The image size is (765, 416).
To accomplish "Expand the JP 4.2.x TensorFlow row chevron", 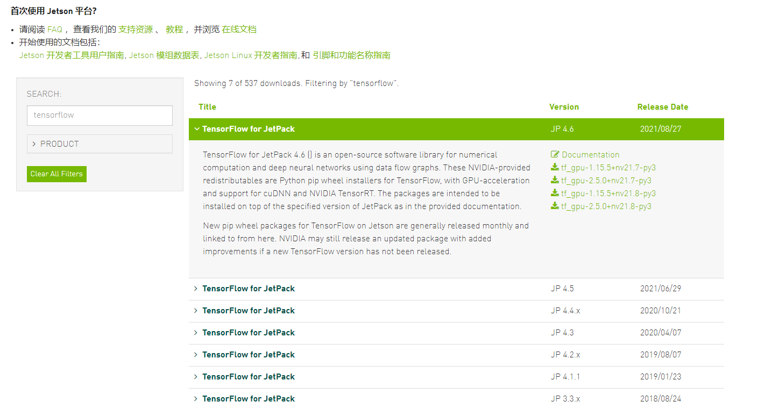I will (196, 355).
